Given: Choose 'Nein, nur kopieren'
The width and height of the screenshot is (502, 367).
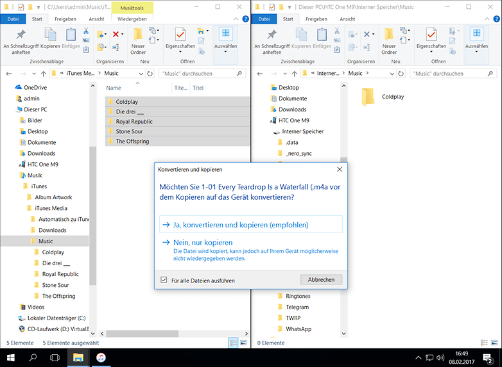Looking at the screenshot, I should (x=251, y=250).
